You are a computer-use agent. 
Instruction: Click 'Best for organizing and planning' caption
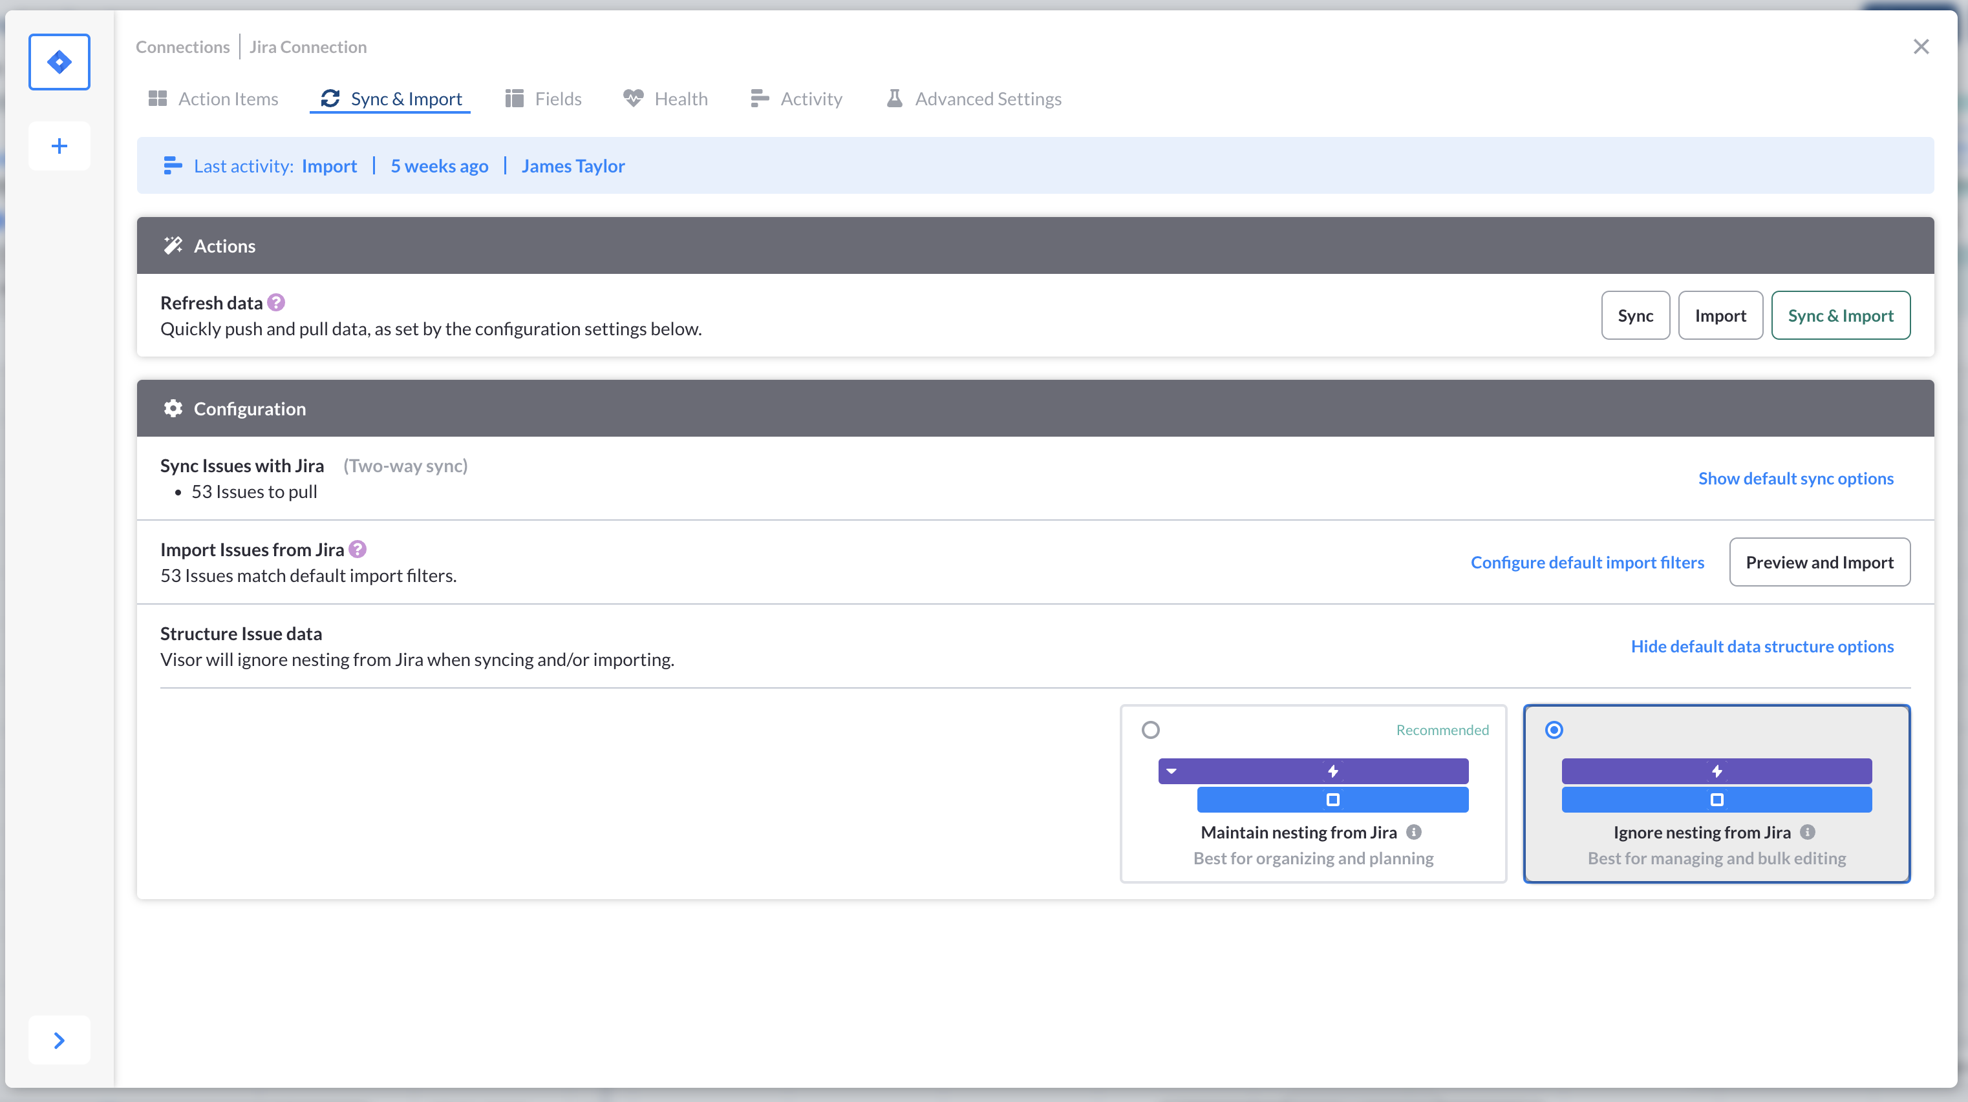pyautogui.click(x=1313, y=858)
